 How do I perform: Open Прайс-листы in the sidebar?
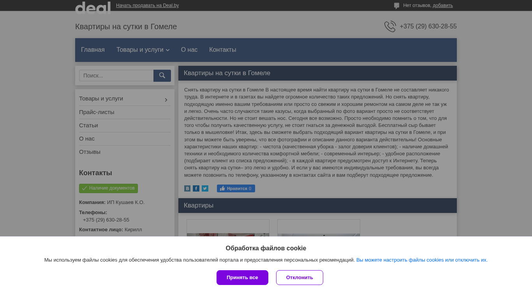pos(97,112)
